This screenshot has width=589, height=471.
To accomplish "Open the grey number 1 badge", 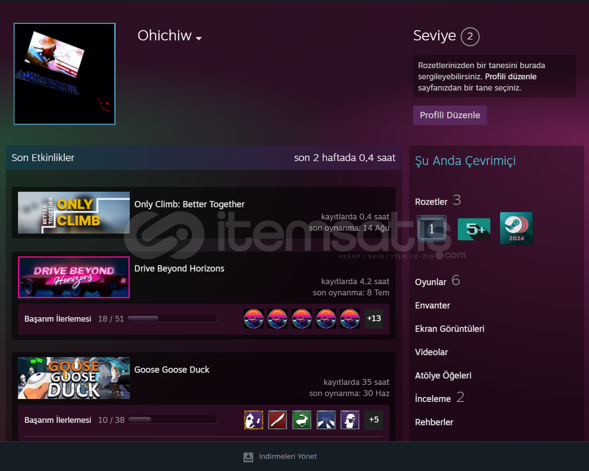I will click(432, 229).
